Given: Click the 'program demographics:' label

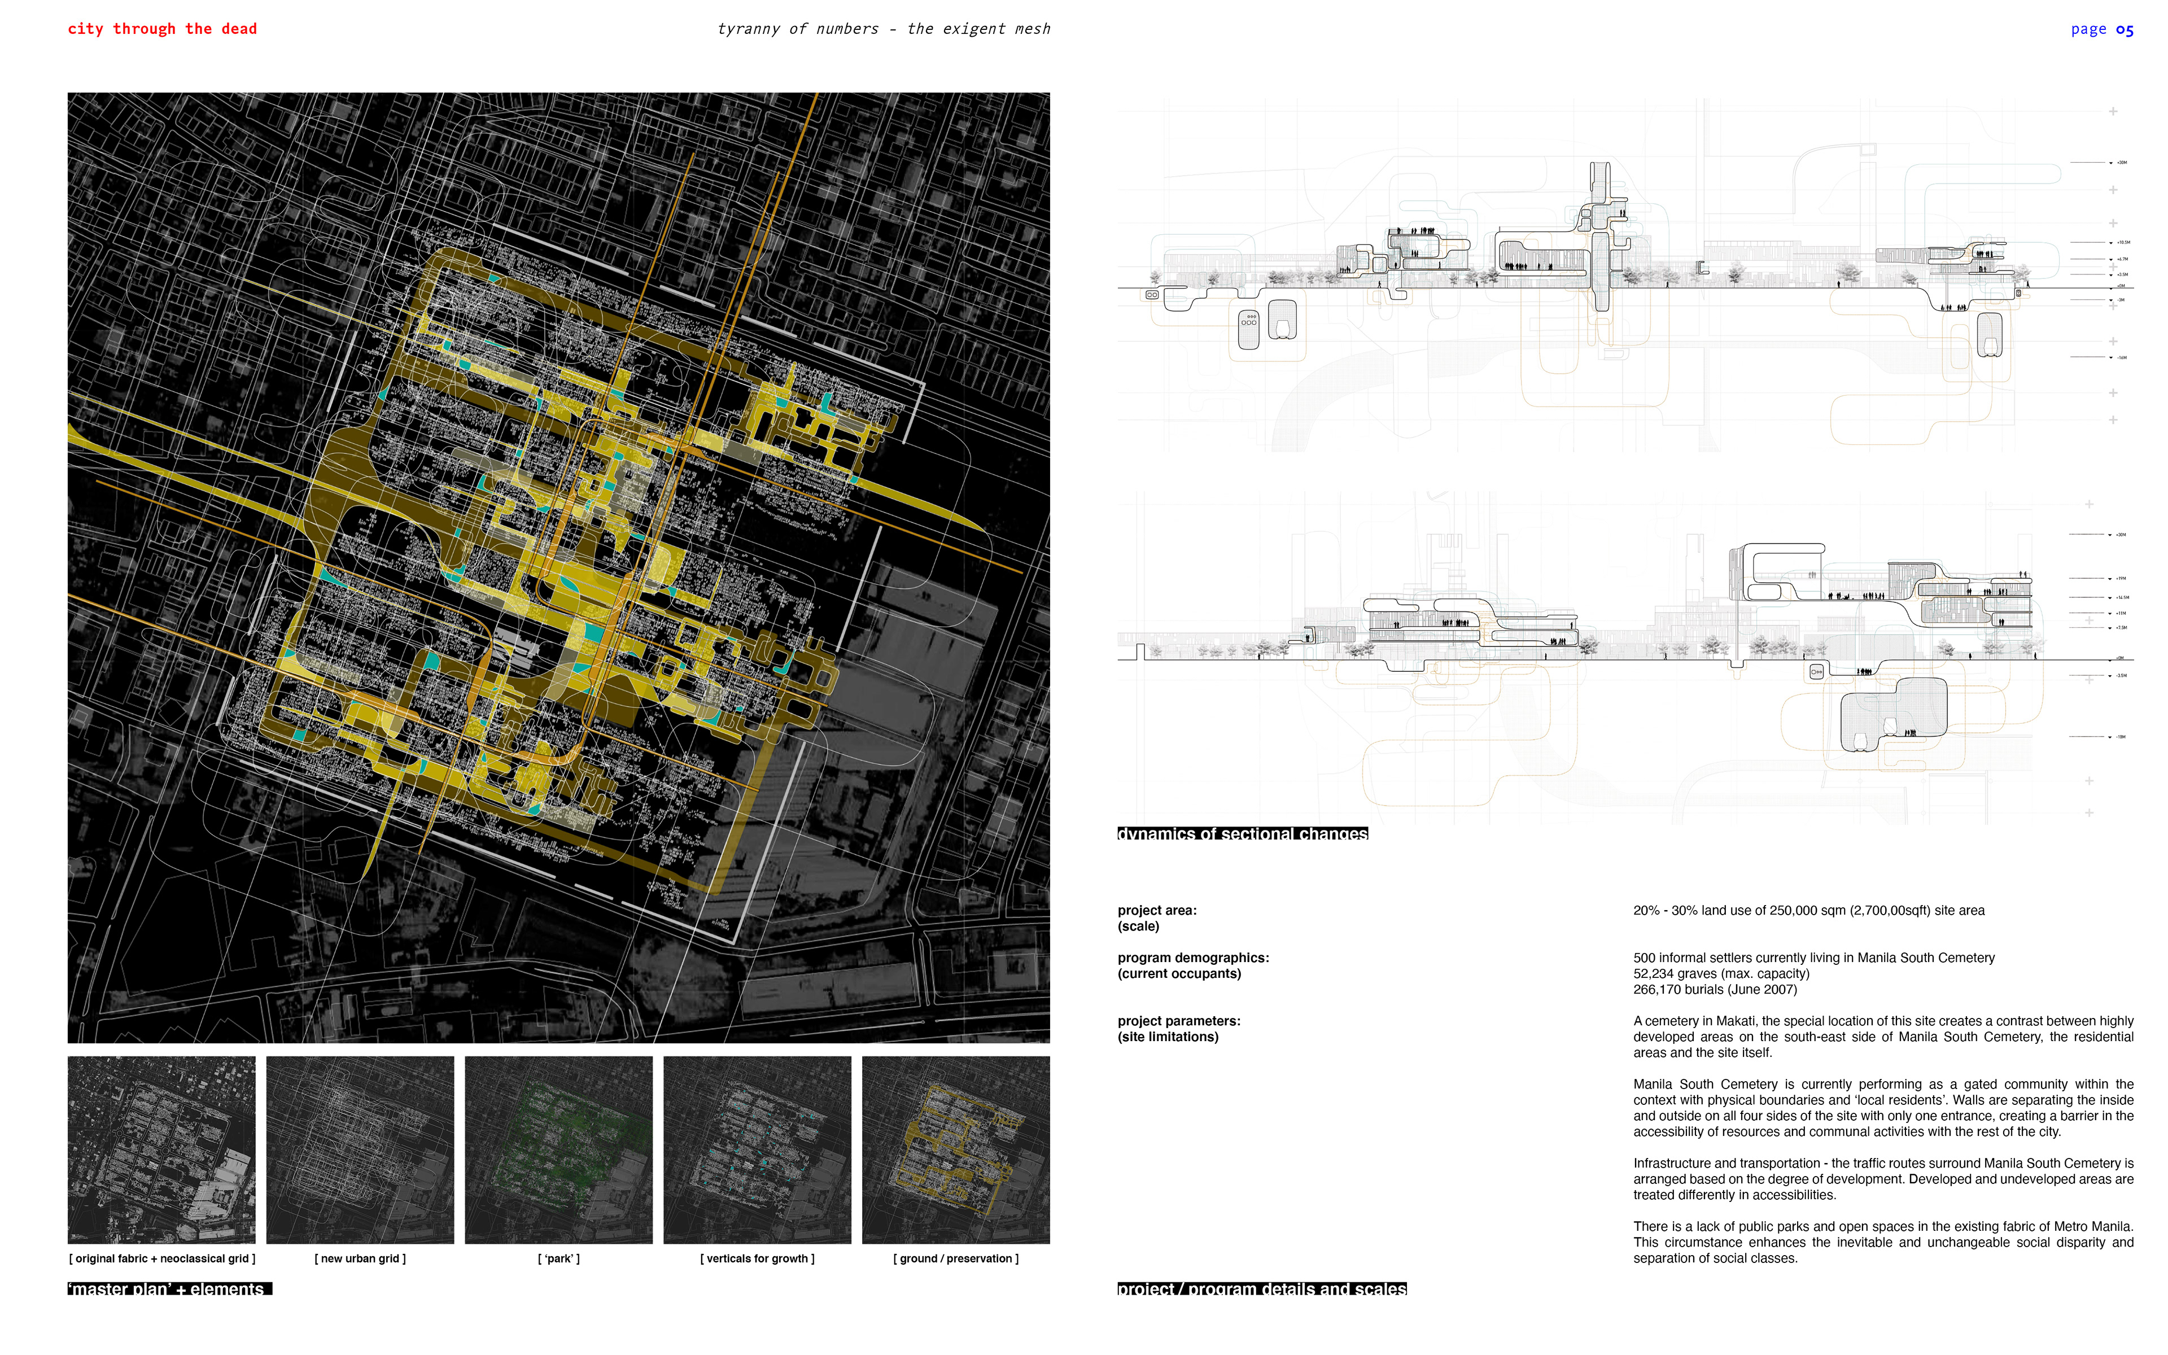Looking at the screenshot, I should coord(1192,958).
